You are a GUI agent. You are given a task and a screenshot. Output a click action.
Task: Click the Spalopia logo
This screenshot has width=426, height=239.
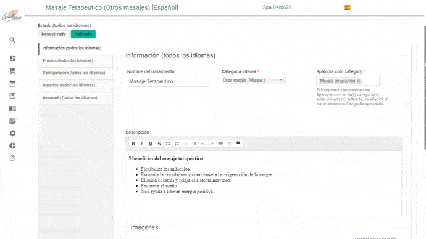[x=12, y=16]
